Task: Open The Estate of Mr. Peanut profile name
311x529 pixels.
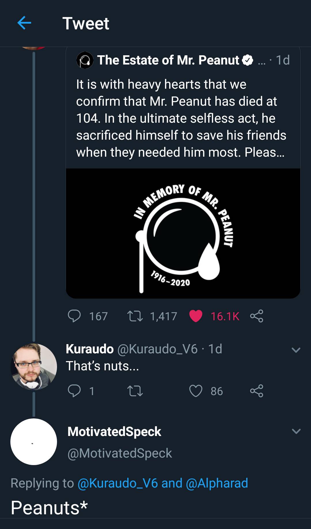Action: pyautogui.click(x=168, y=60)
